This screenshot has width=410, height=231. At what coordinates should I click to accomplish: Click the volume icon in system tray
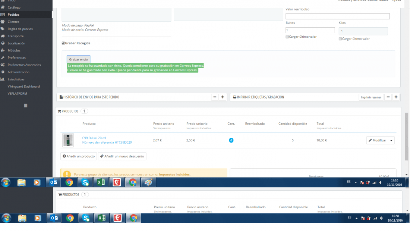coord(381,182)
